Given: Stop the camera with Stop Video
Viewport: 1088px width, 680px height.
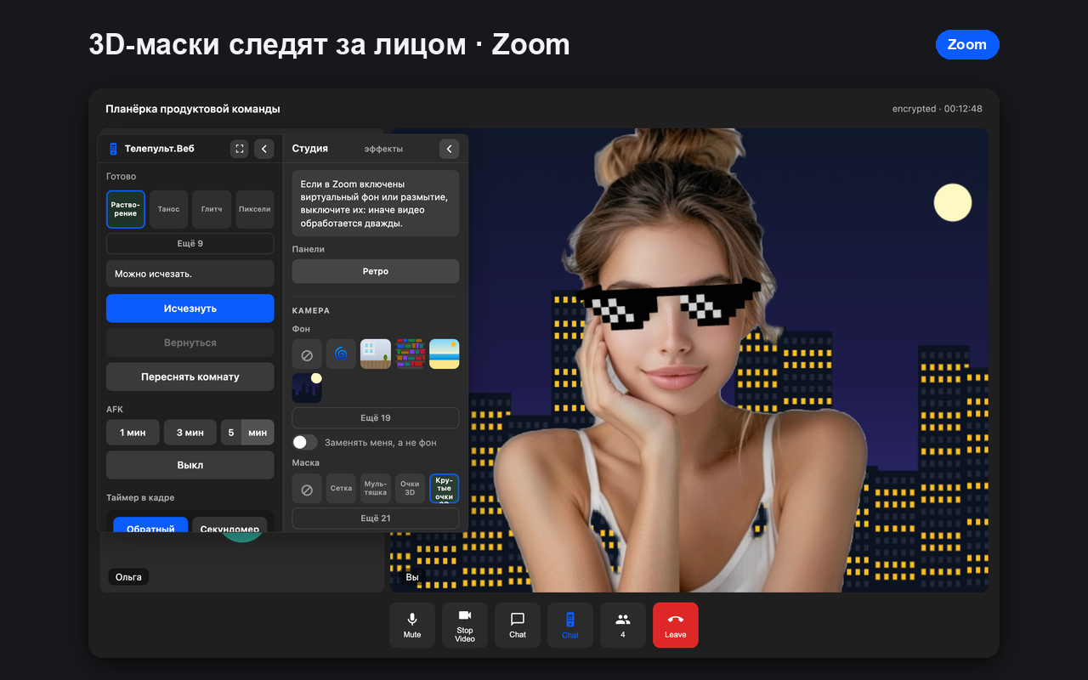Looking at the screenshot, I should pos(465,626).
